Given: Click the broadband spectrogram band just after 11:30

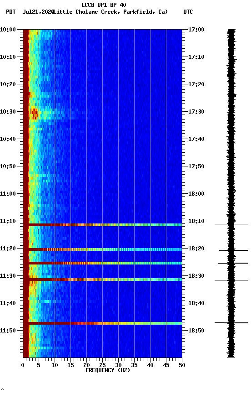Looking at the screenshot, I should click(102, 280).
